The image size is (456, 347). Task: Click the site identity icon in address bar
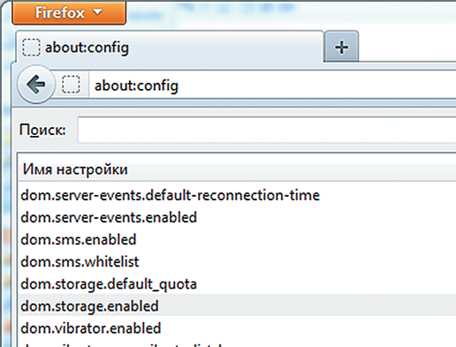click(x=71, y=85)
